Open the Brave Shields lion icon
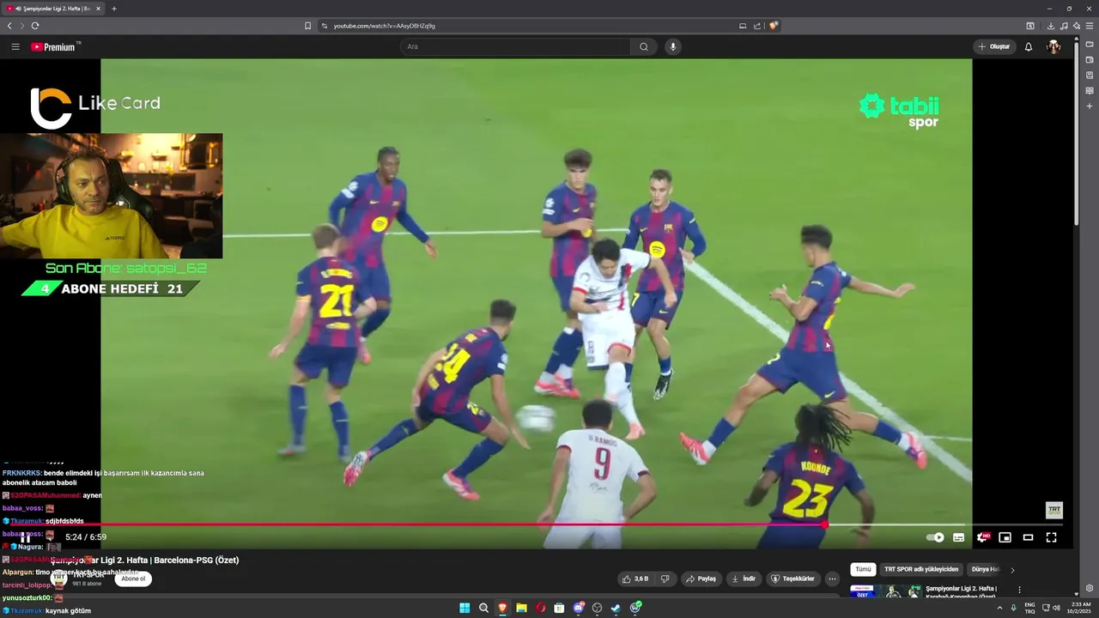 pyautogui.click(x=773, y=26)
